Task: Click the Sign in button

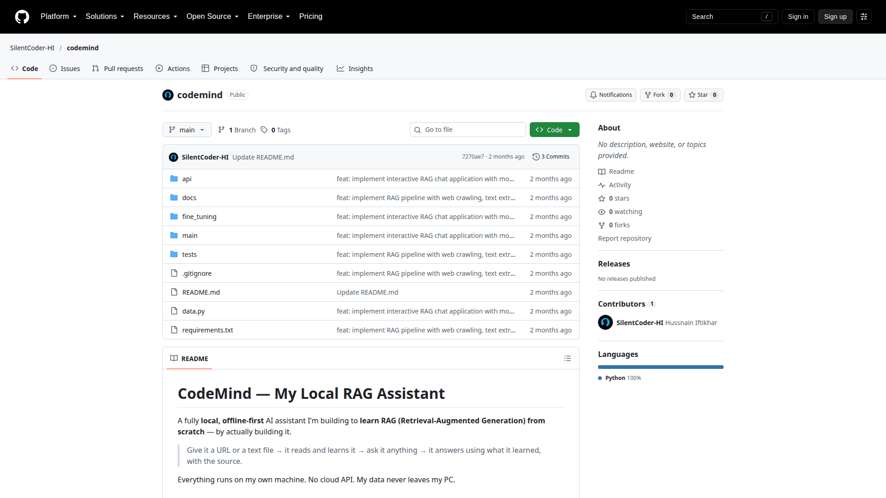Action: tap(798, 17)
